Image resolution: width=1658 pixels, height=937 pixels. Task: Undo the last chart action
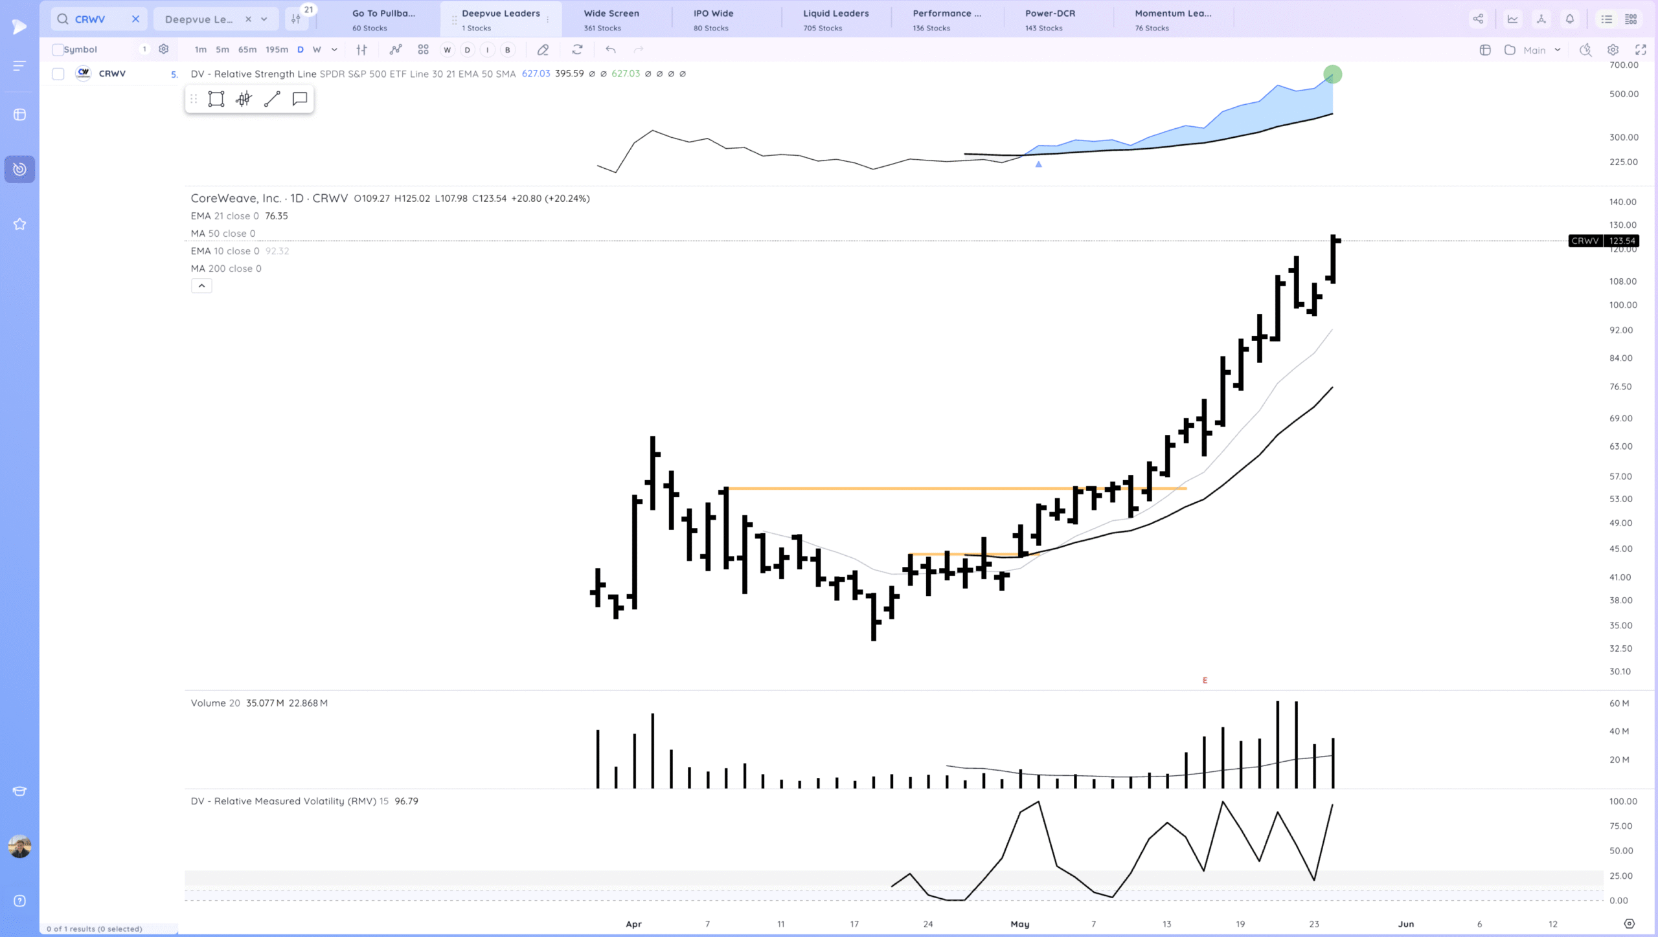coord(610,49)
